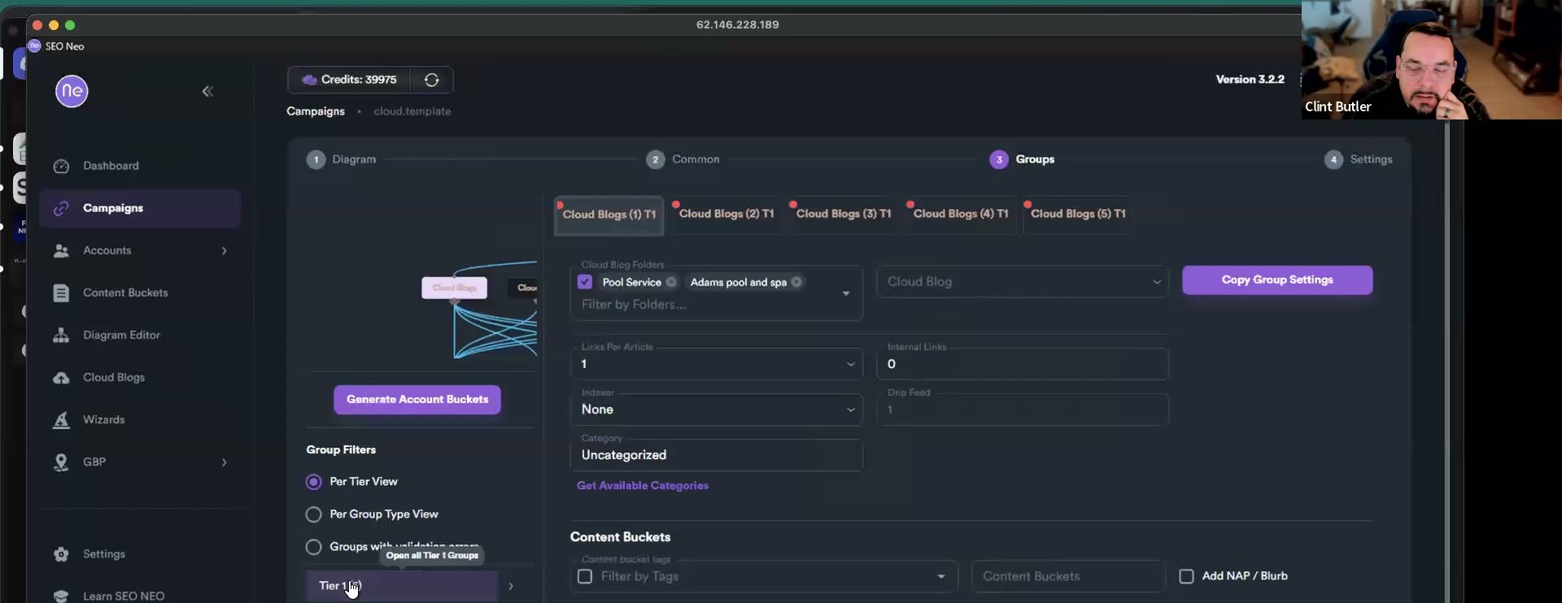Click the Settings gear icon in sidebar
Screen dimensions: 1562x603
(61, 554)
